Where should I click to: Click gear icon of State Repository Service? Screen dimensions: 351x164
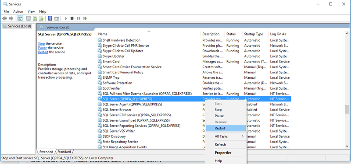point(100,142)
